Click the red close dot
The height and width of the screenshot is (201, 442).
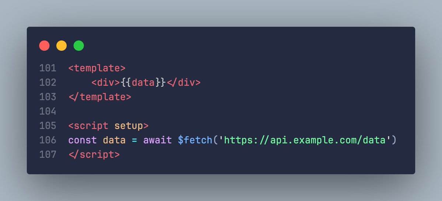click(x=44, y=46)
